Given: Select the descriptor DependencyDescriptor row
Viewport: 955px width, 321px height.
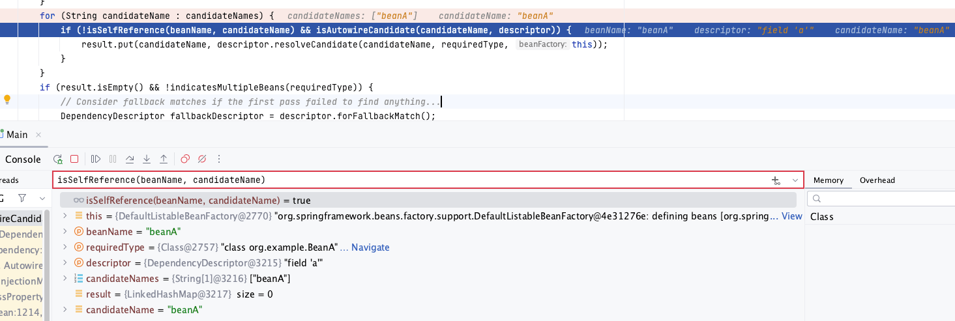Looking at the screenshot, I should tap(428, 263).
